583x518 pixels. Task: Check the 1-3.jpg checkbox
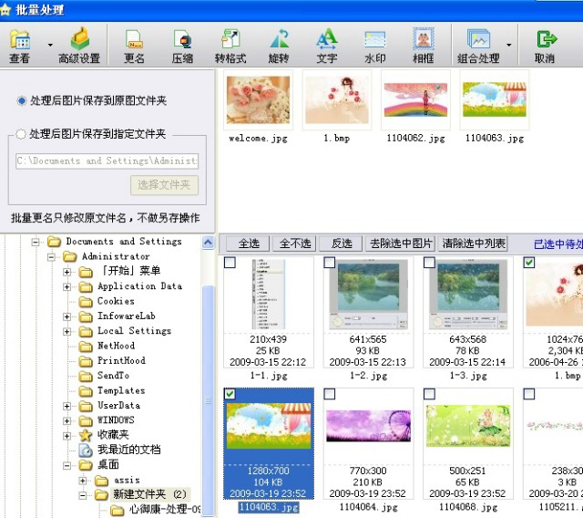[x=429, y=263]
